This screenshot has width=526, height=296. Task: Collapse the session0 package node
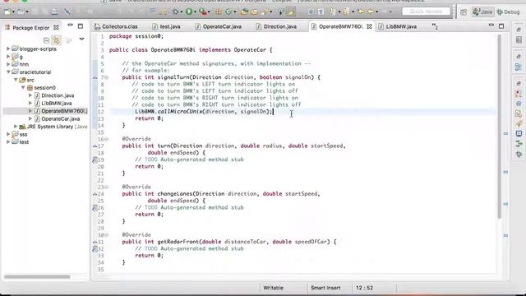(x=23, y=88)
